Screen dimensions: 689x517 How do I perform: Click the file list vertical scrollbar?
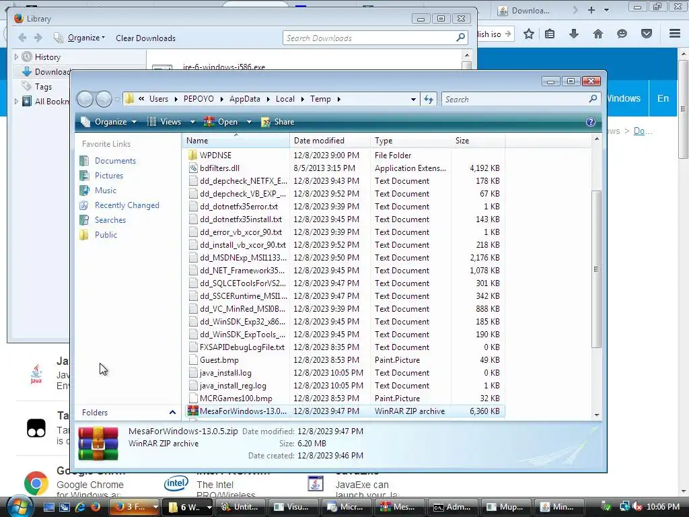point(596,269)
